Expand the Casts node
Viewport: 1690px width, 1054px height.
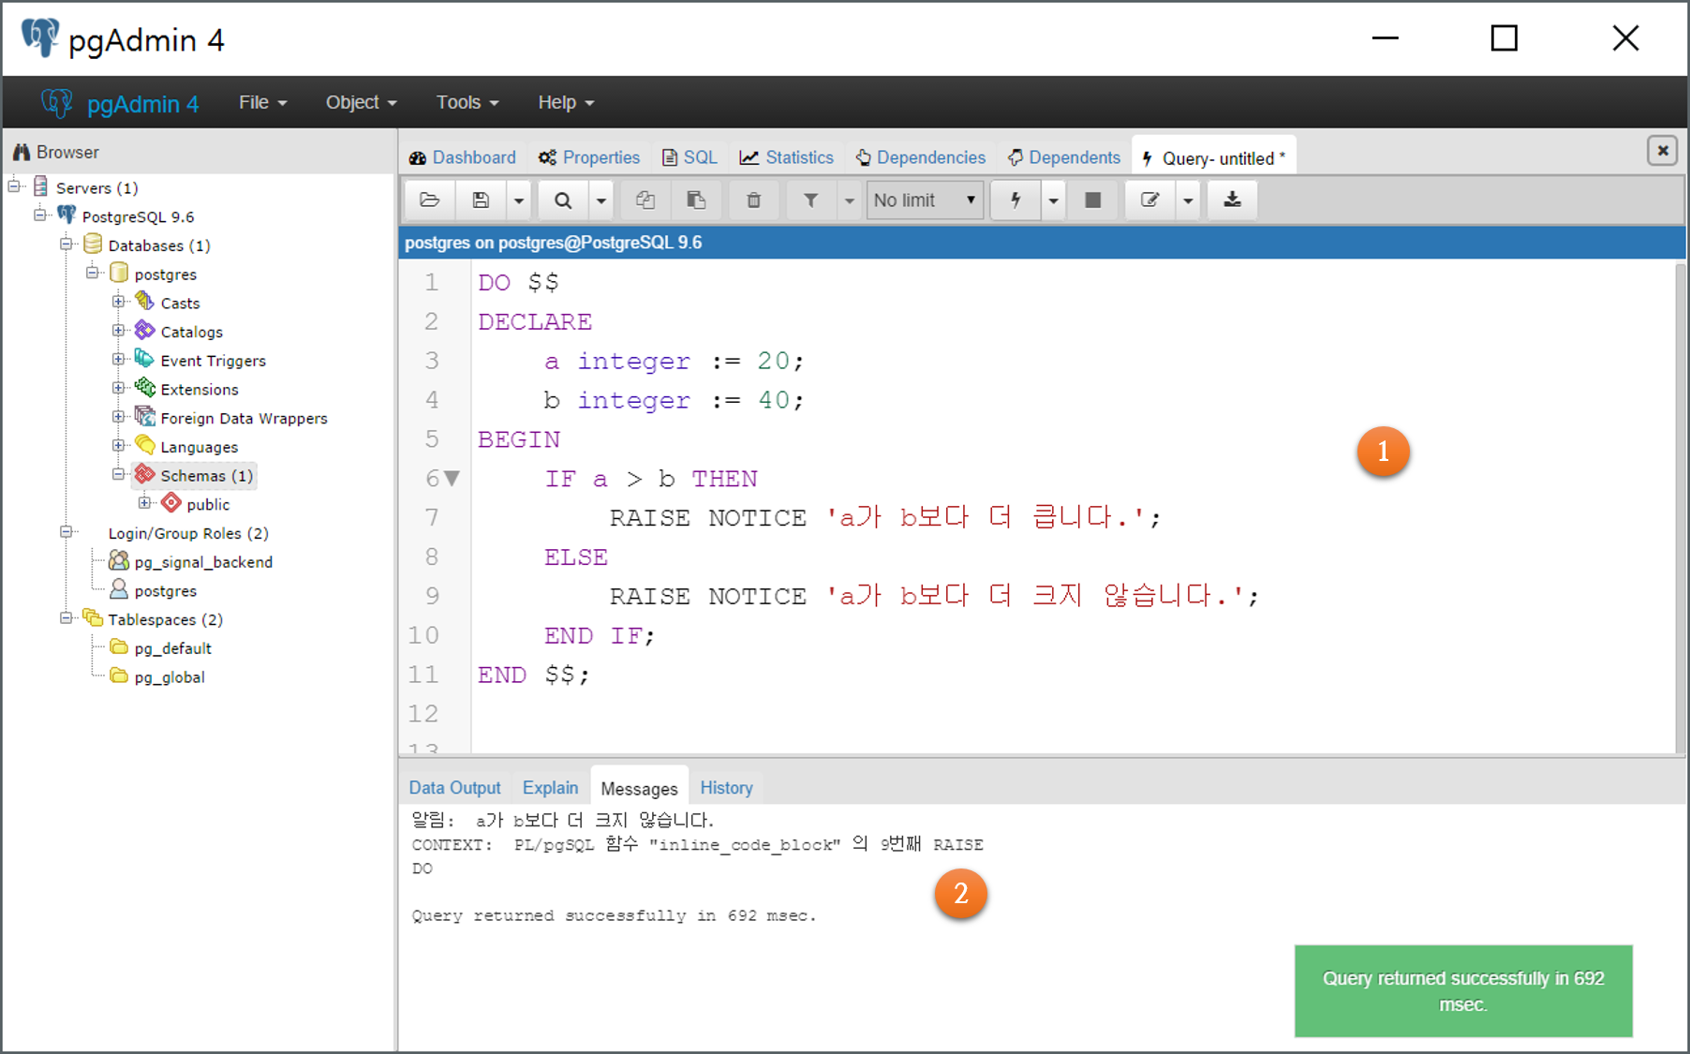119,302
